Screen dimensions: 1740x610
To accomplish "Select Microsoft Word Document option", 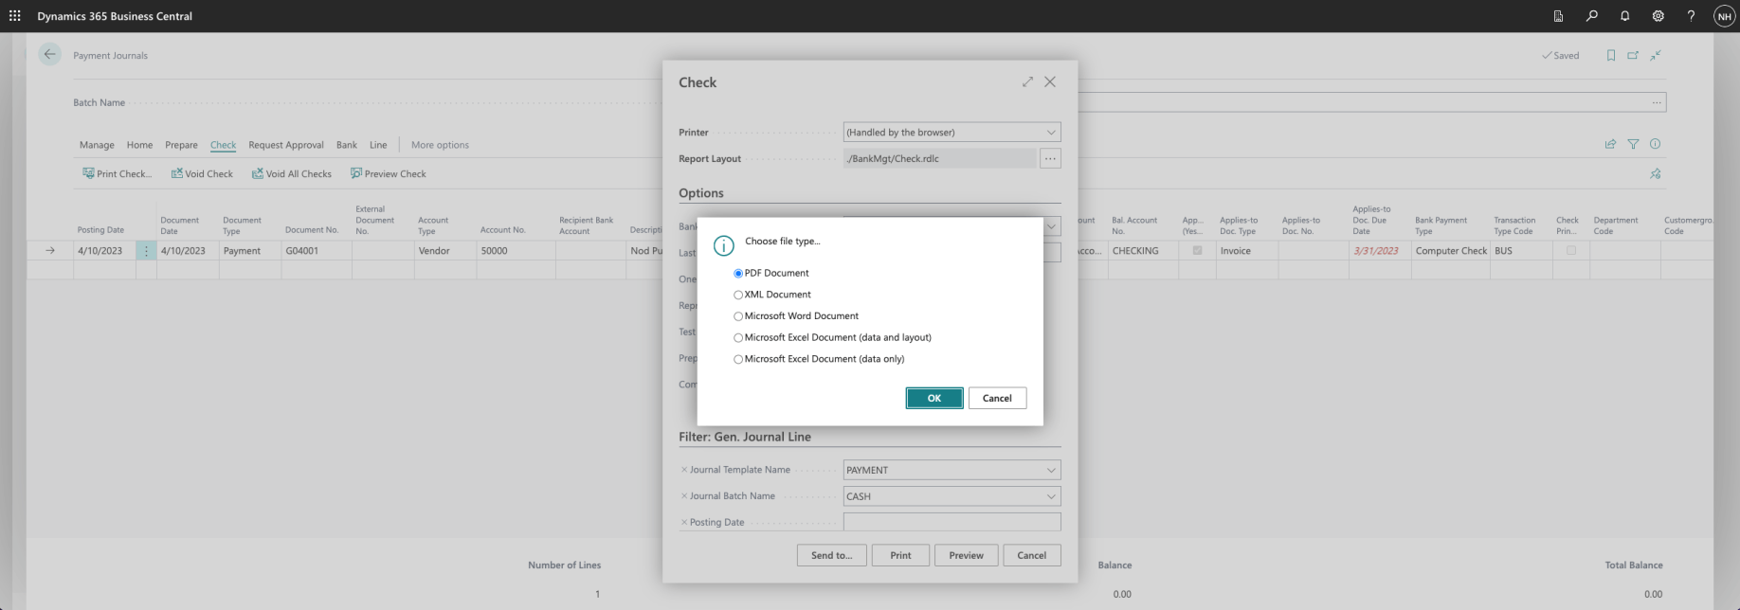I will pos(738,316).
